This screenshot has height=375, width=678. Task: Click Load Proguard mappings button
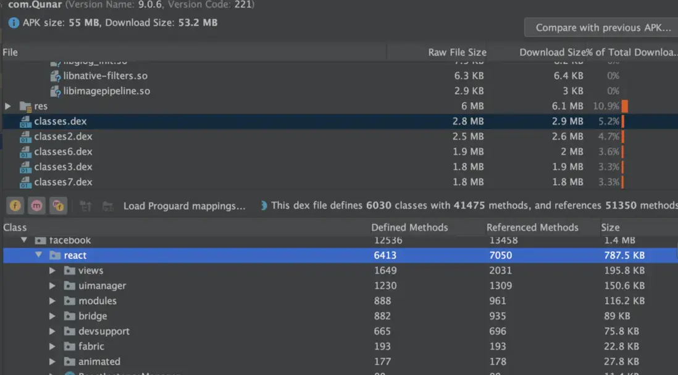pyautogui.click(x=184, y=206)
